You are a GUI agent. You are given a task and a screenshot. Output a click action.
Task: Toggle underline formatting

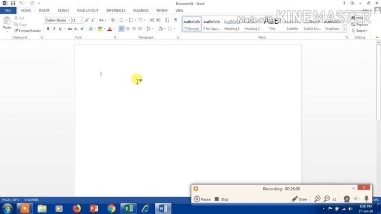click(x=60, y=29)
